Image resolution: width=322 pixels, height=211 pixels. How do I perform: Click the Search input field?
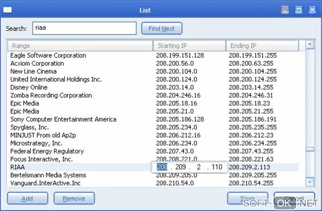(84, 28)
